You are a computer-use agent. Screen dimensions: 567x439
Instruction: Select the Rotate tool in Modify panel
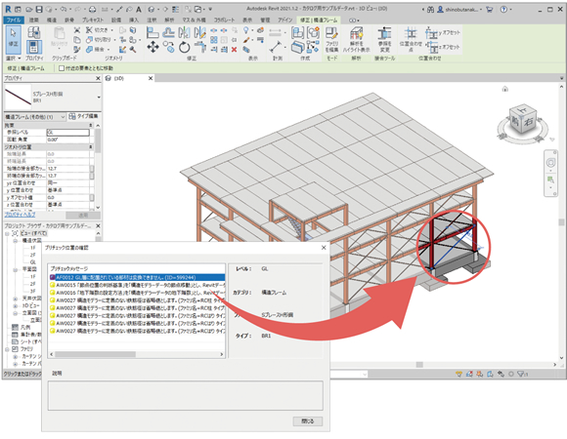point(184,47)
